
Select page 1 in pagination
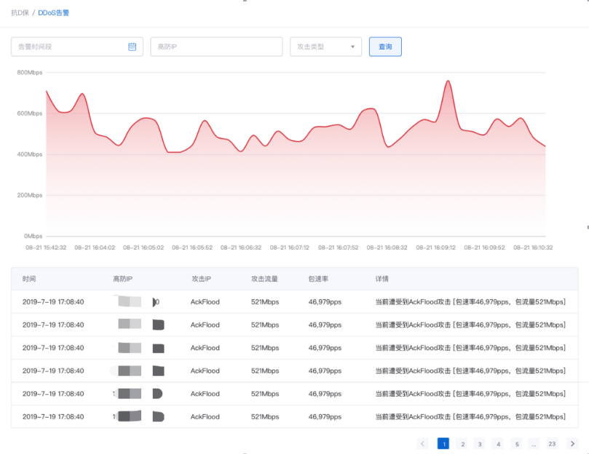click(x=443, y=443)
